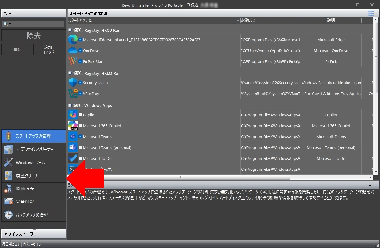Click the Microsoft 365 Copilot icon
Viewport: 380px width, 248px height.
[73, 126]
